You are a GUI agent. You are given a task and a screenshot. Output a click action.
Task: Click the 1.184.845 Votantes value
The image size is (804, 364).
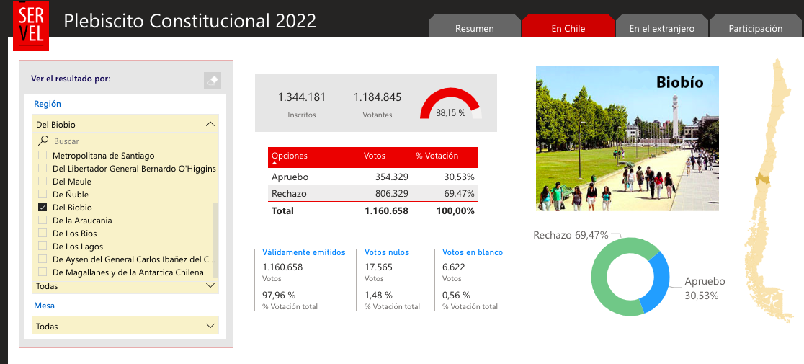click(378, 97)
